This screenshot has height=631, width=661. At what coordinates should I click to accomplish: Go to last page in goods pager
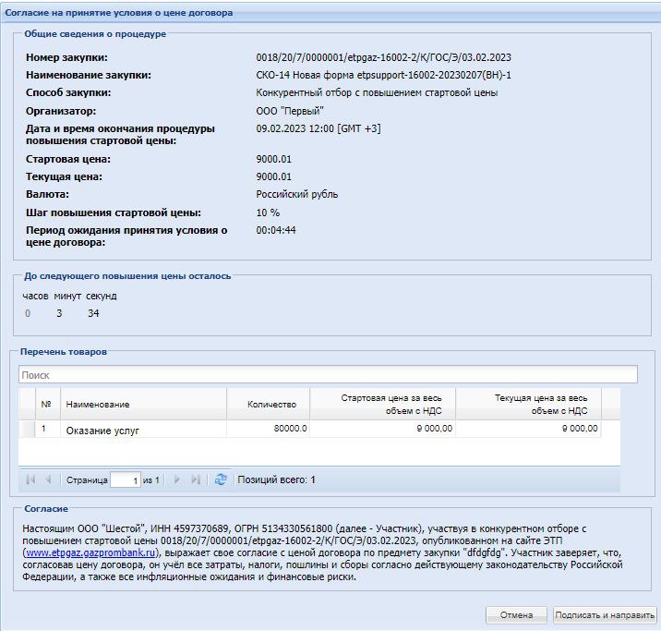click(x=195, y=479)
